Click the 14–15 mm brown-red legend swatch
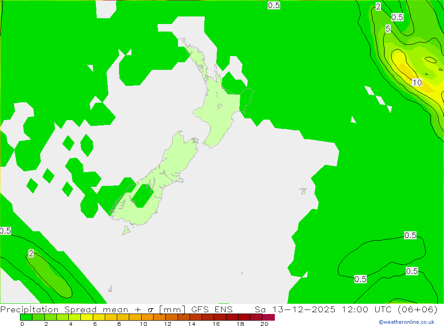Image resolution: width=444 pixels, height=326 pixels. point(196,317)
